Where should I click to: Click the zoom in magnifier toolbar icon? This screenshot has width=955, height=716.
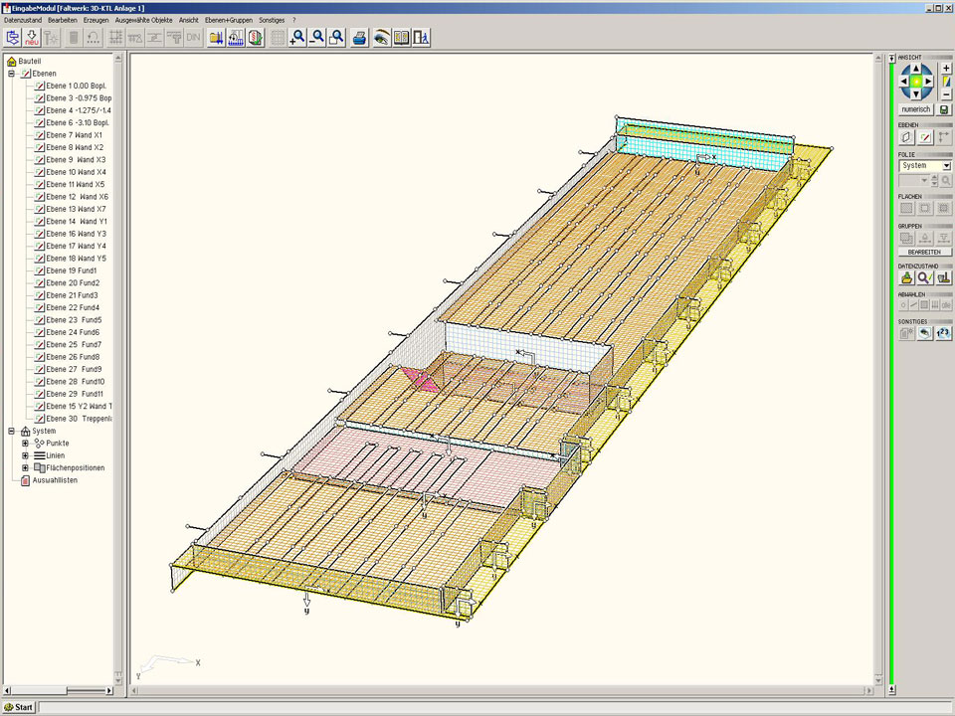[297, 38]
